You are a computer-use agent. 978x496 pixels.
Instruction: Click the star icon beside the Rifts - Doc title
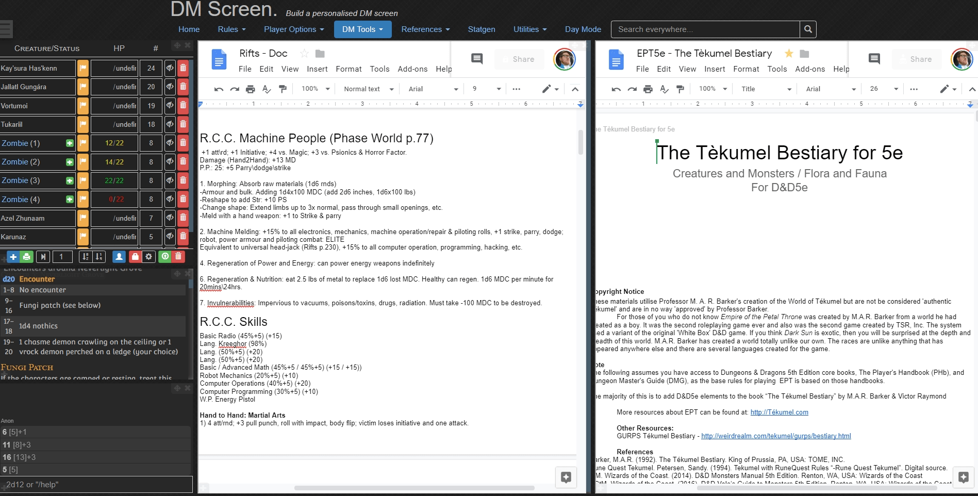(x=304, y=54)
